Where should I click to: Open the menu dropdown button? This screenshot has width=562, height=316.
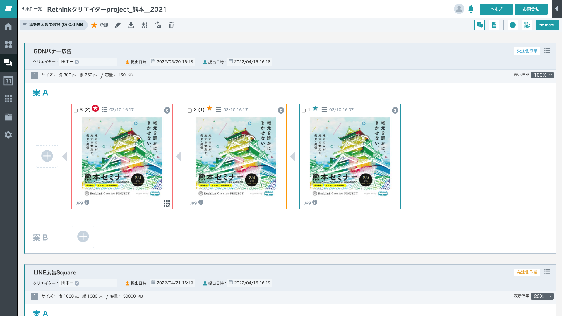(547, 25)
